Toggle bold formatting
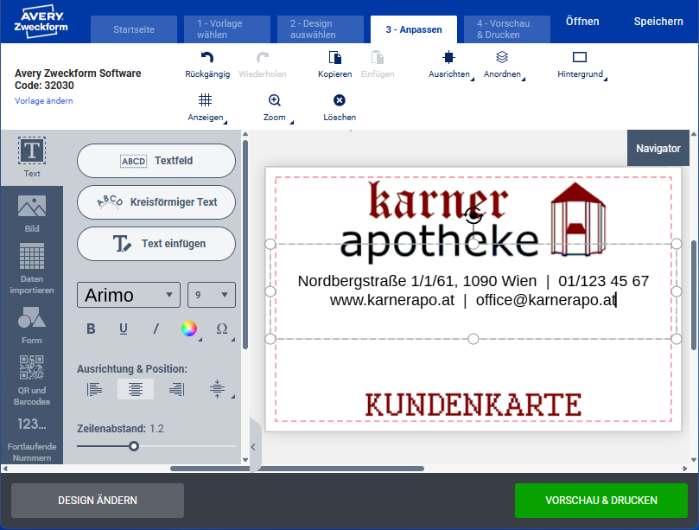The width and height of the screenshot is (699, 530). (x=91, y=329)
